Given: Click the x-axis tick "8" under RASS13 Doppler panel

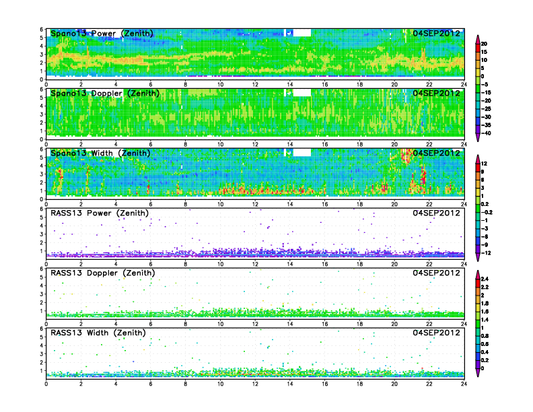Looking at the screenshot, I should (186, 324).
